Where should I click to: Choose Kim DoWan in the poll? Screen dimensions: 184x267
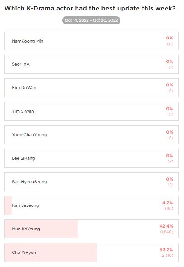(x=91, y=88)
